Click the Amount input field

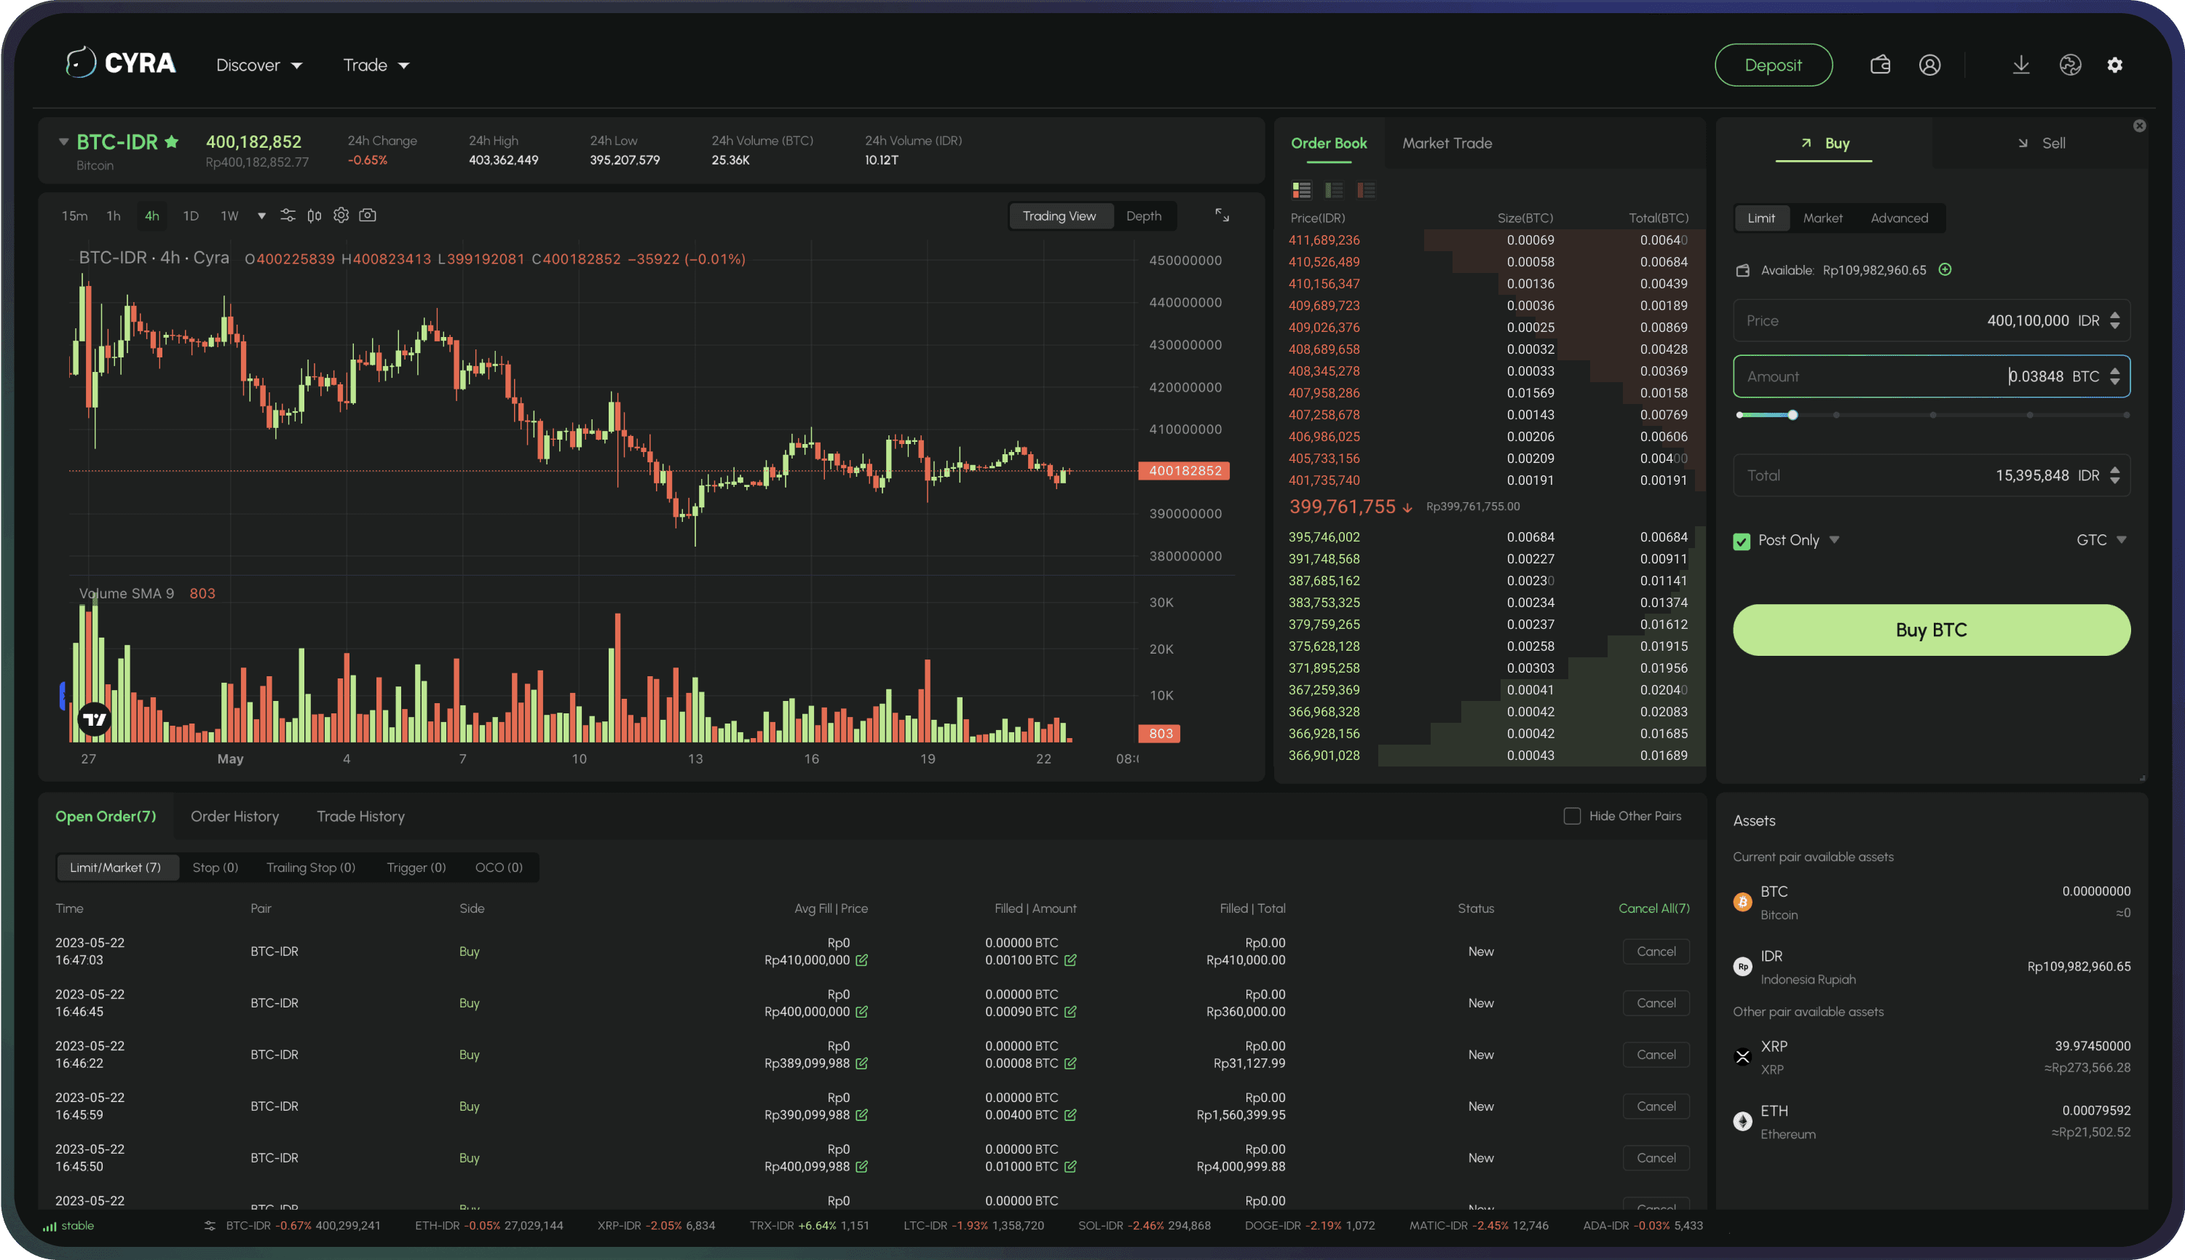(1931, 376)
